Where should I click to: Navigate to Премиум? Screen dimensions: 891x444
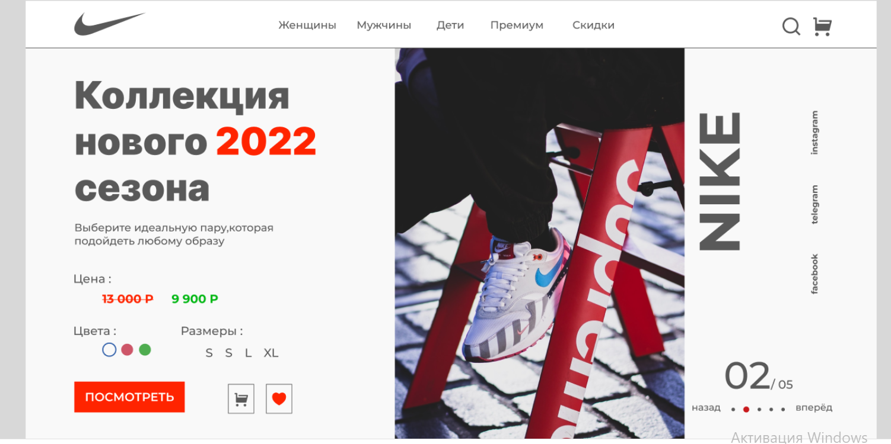click(517, 25)
